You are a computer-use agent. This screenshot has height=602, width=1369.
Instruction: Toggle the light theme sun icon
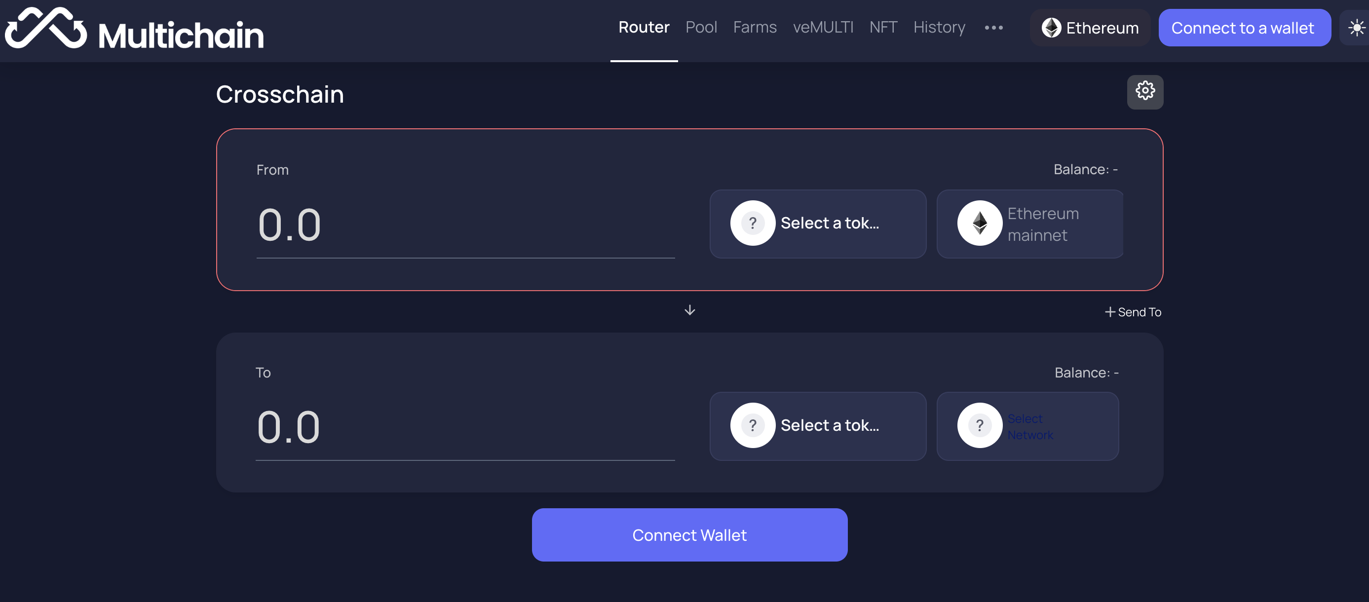(x=1356, y=28)
